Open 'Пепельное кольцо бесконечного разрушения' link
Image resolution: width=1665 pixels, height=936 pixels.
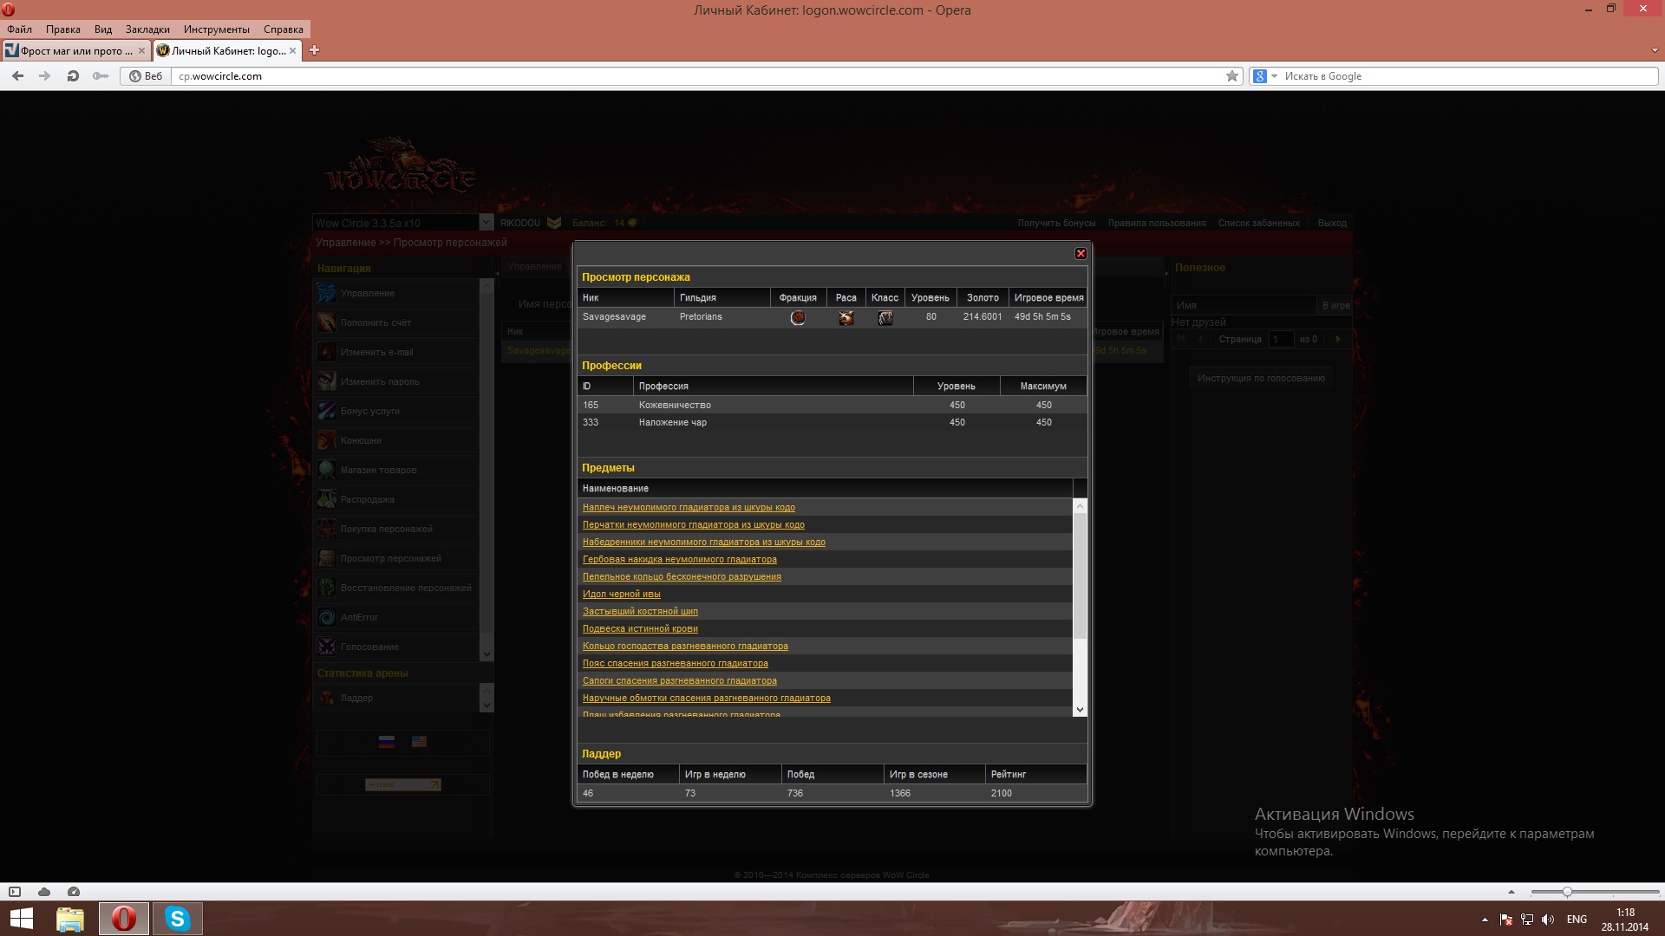tap(682, 577)
